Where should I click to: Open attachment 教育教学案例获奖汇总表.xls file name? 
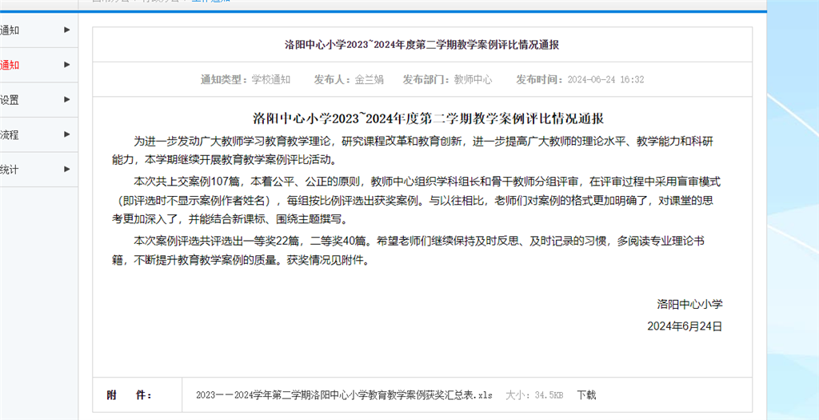[344, 395]
